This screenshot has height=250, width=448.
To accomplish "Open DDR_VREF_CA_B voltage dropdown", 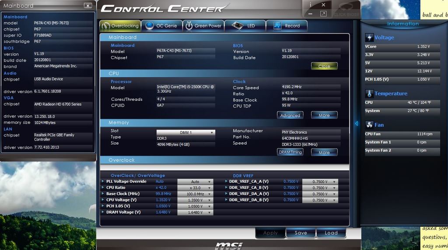I will pyautogui.click(x=320, y=188).
